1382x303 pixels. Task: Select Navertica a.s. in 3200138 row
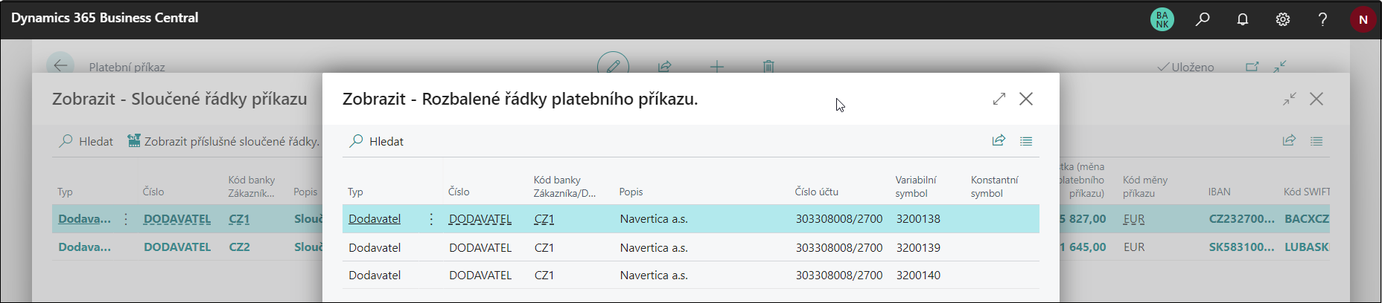tap(654, 219)
